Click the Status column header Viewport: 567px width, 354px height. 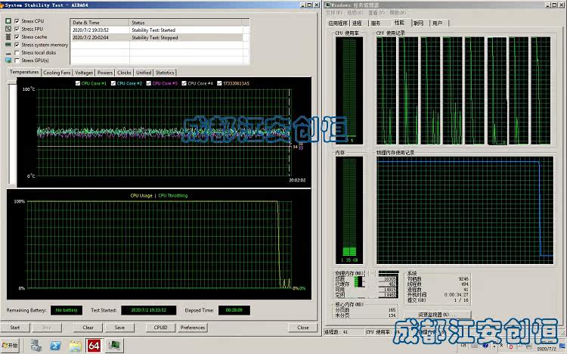(185, 23)
